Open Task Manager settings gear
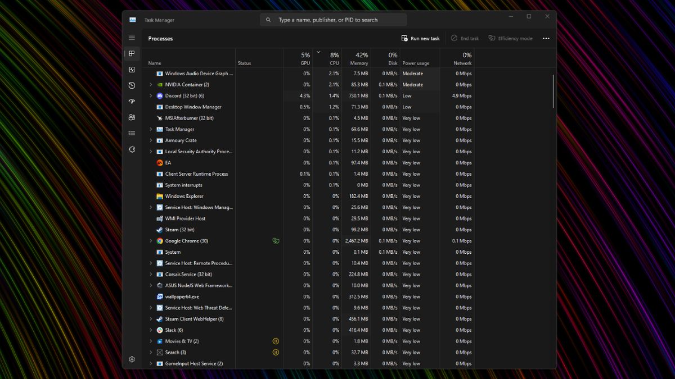The height and width of the screenshot is (379, 675). 132,359
